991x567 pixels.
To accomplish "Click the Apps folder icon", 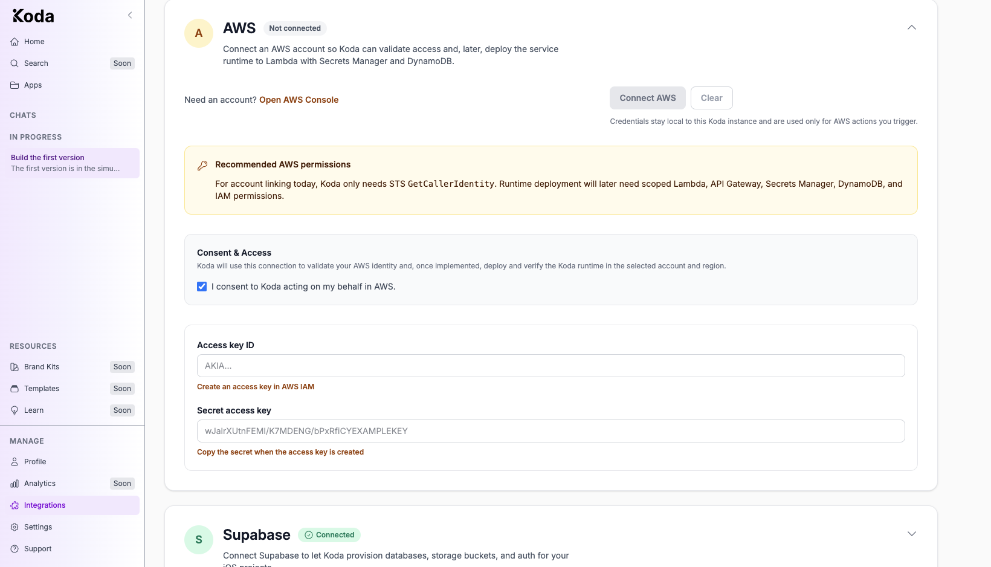I will pos(15,85).
